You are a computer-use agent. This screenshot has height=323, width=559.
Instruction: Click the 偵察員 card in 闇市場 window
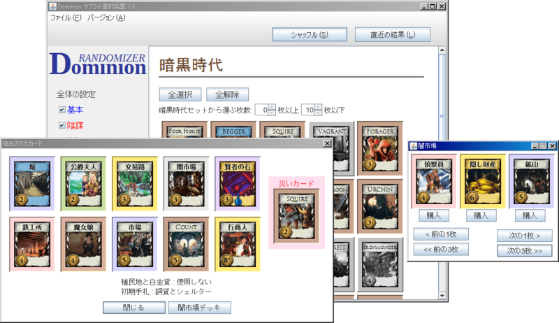coord(434,181)
